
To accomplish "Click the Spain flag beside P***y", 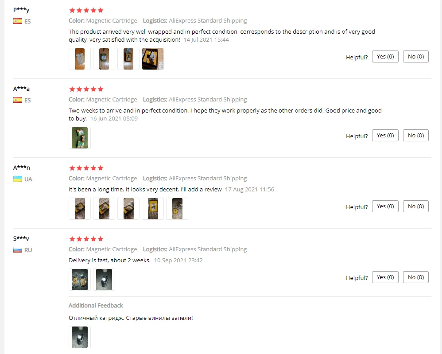I will pyautogui.click(x=18, y=21).
